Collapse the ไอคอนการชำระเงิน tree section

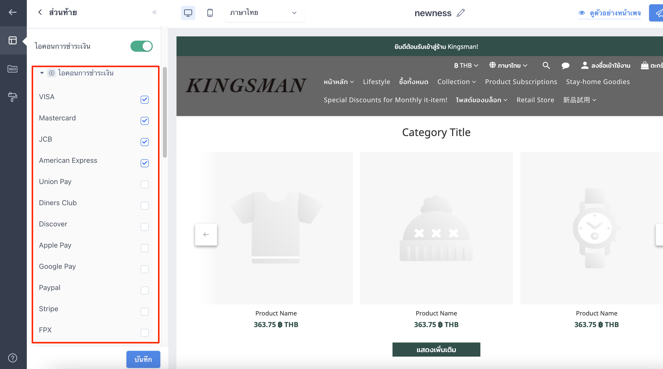coord(42,73)
